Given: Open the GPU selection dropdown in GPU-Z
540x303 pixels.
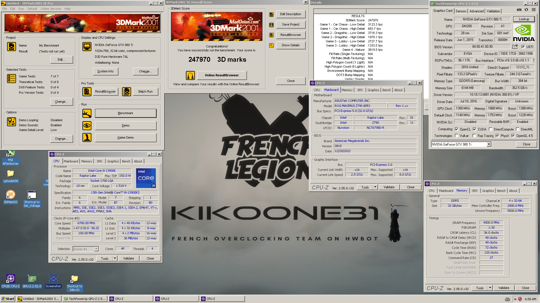Looking at the screenshot, I should [x=489, y=144].
